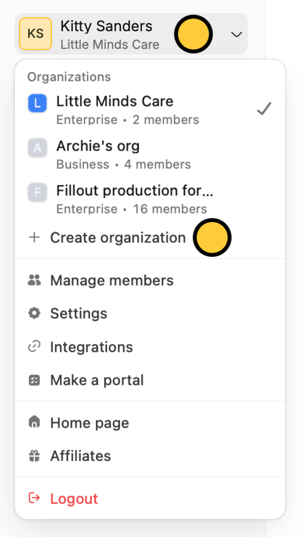The width and height of the screenshot is (304, 537).
Task: Click the gray F organization icon
Action: (x=37, y=193)
